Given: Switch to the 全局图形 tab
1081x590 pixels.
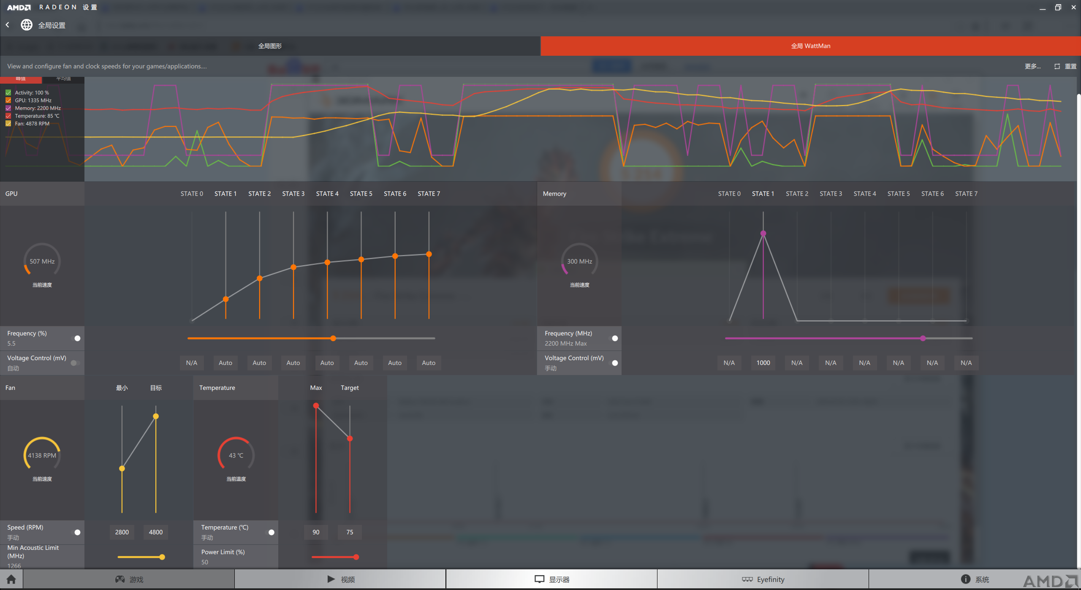Looking at the screenshot, I should coord(270,46).
